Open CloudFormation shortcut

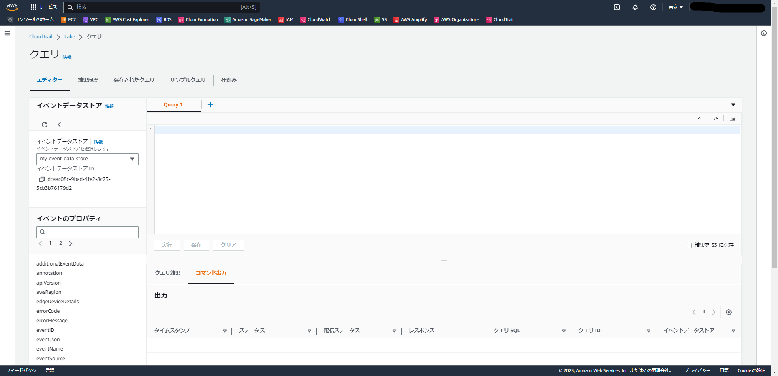[198, 20]
